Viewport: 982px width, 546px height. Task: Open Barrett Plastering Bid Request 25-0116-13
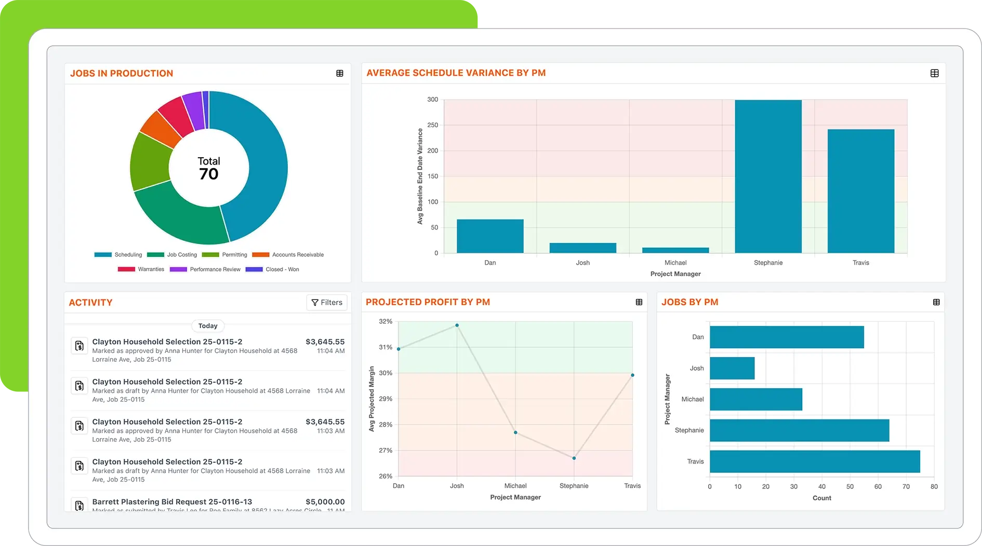(x=172, y=502)
